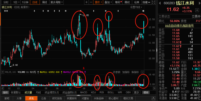Open 设置均线 dropdown
This screenshot has height=101, width=201.
(x=136, y=7)
